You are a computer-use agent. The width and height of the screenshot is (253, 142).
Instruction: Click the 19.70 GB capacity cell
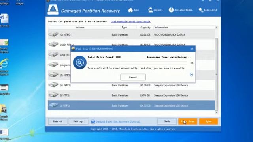tap(145, 95)
